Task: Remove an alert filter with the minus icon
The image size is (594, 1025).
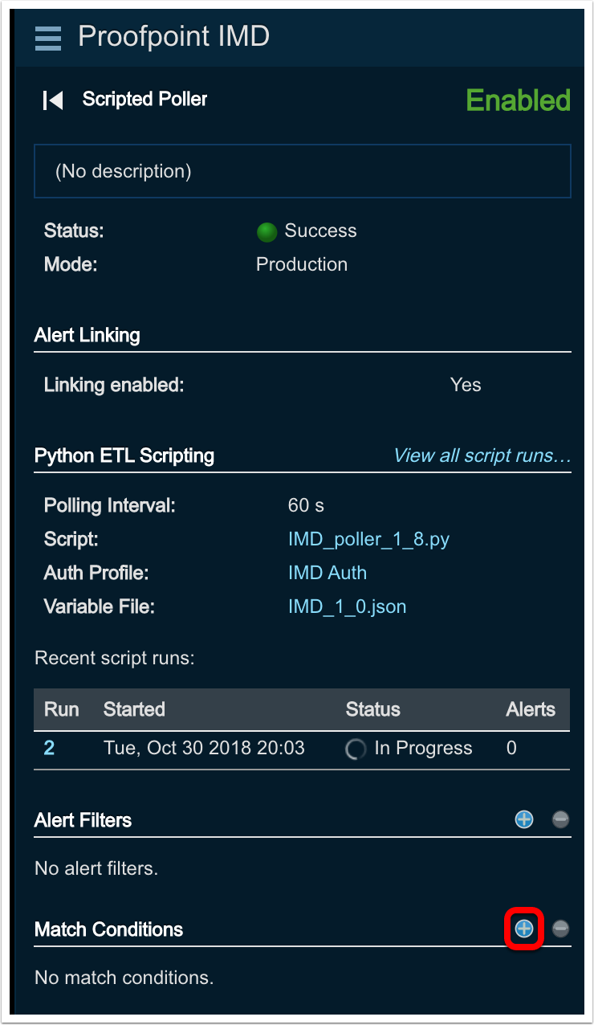Action: click(x=561, y=819)
